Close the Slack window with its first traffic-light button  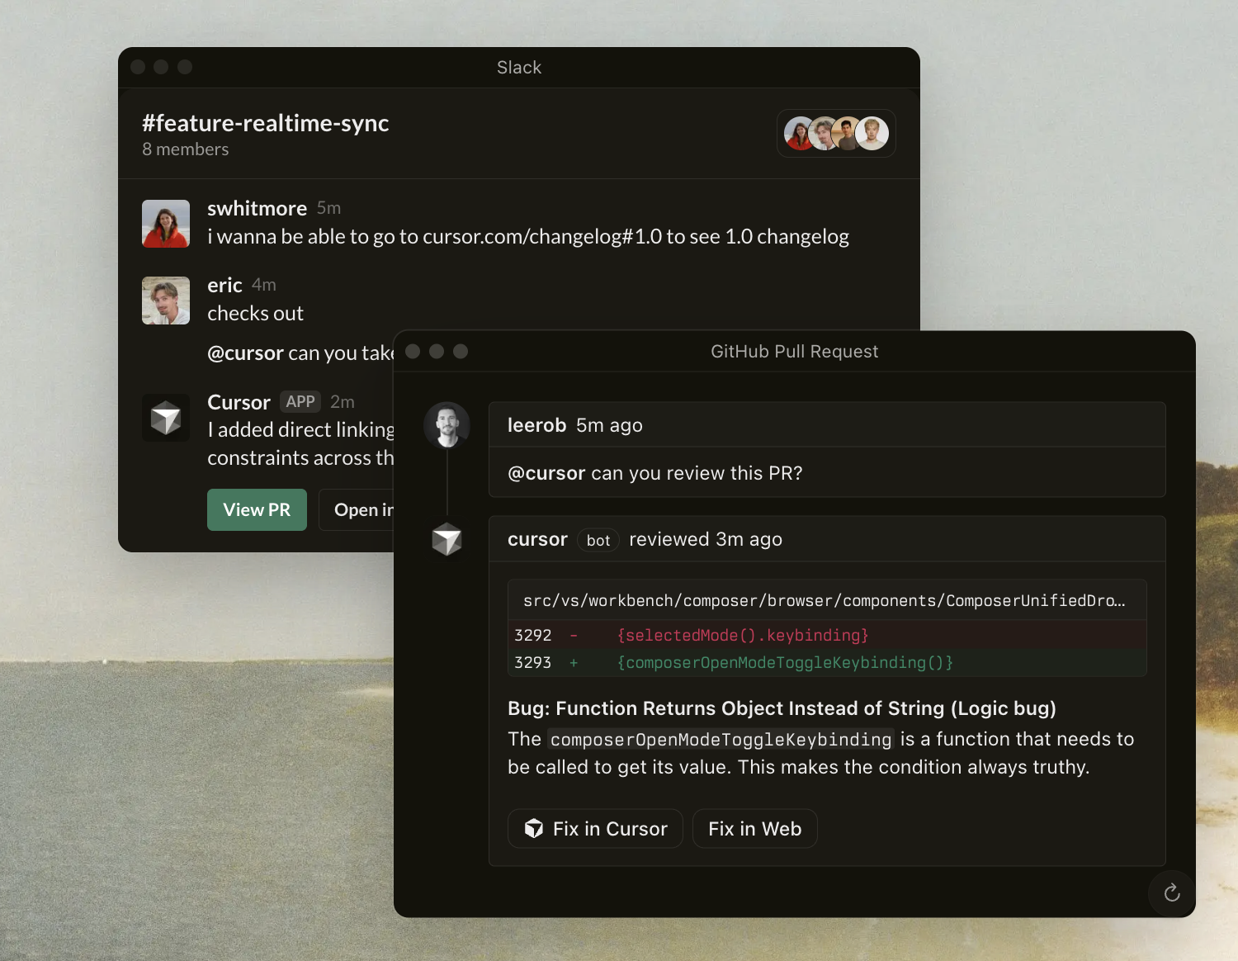pos(138,67)
